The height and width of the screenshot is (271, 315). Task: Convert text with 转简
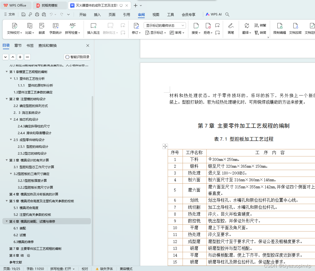pyautogui.click(x=260, y=32)
